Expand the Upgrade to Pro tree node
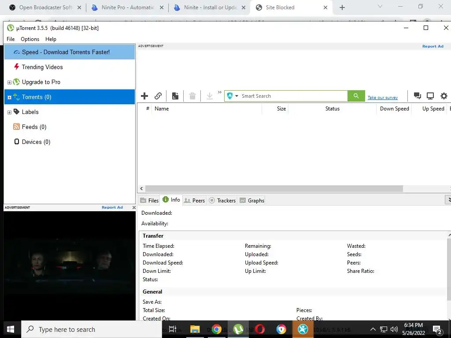The height and width of the screenshot is (338, 451). pos(9,82)
